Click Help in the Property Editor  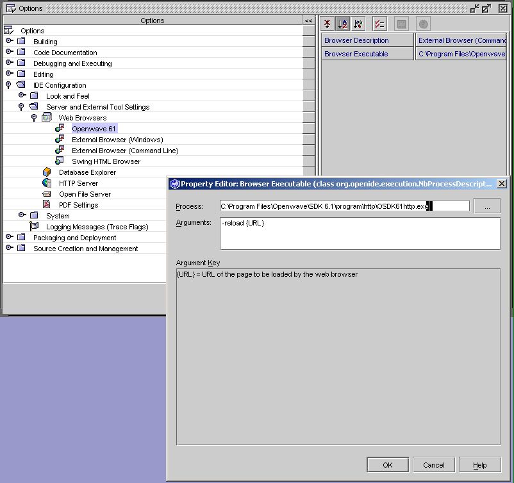click(x=480, y=464)
